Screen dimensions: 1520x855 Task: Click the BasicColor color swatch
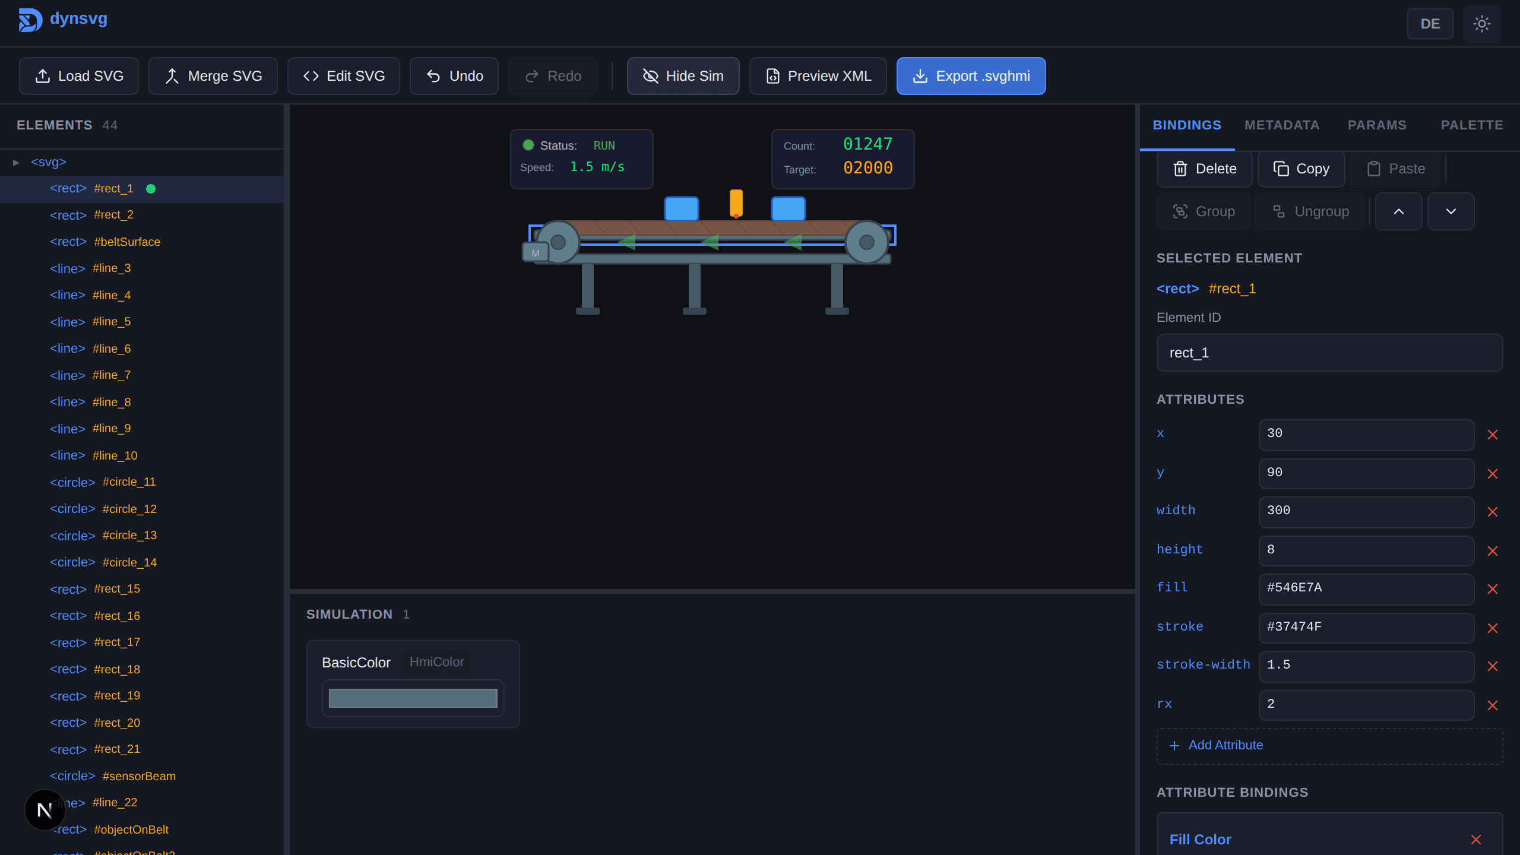(x=413, y=698)
